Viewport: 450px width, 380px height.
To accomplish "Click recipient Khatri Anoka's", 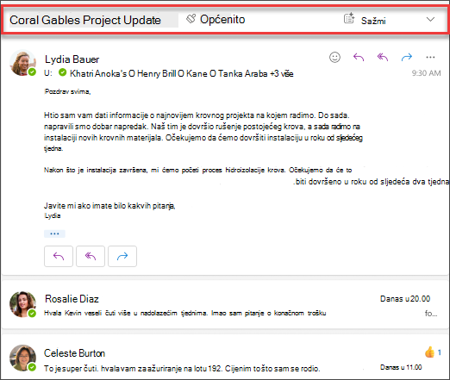I will point(98,73).
